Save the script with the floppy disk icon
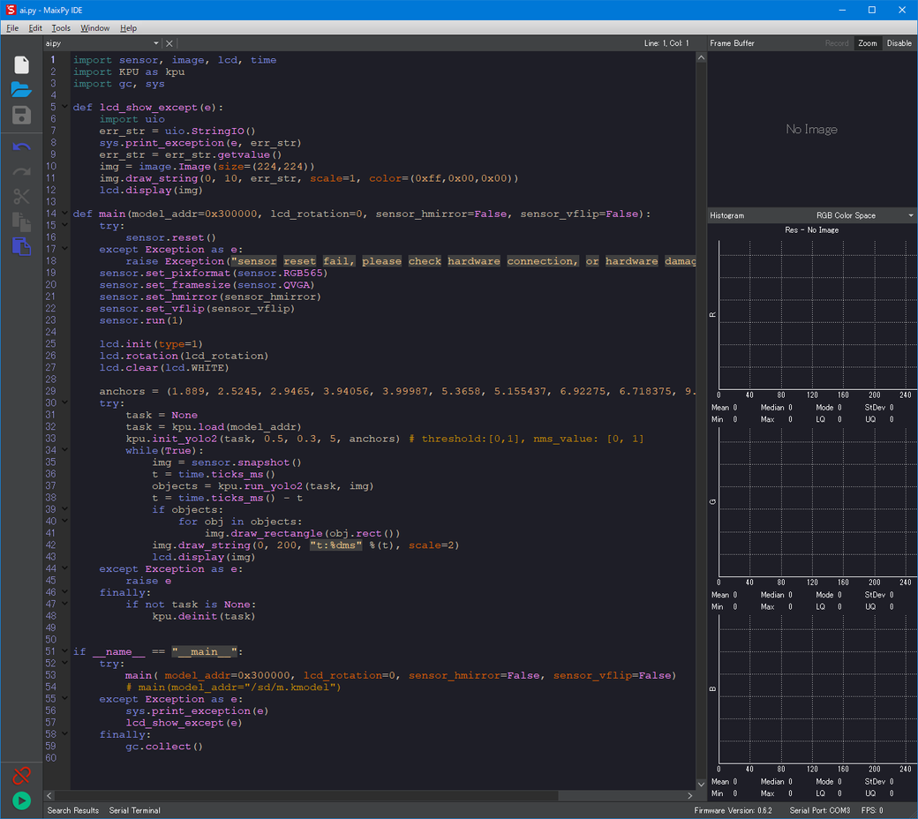This screenshot has height=819, width=918. [21, 115]
